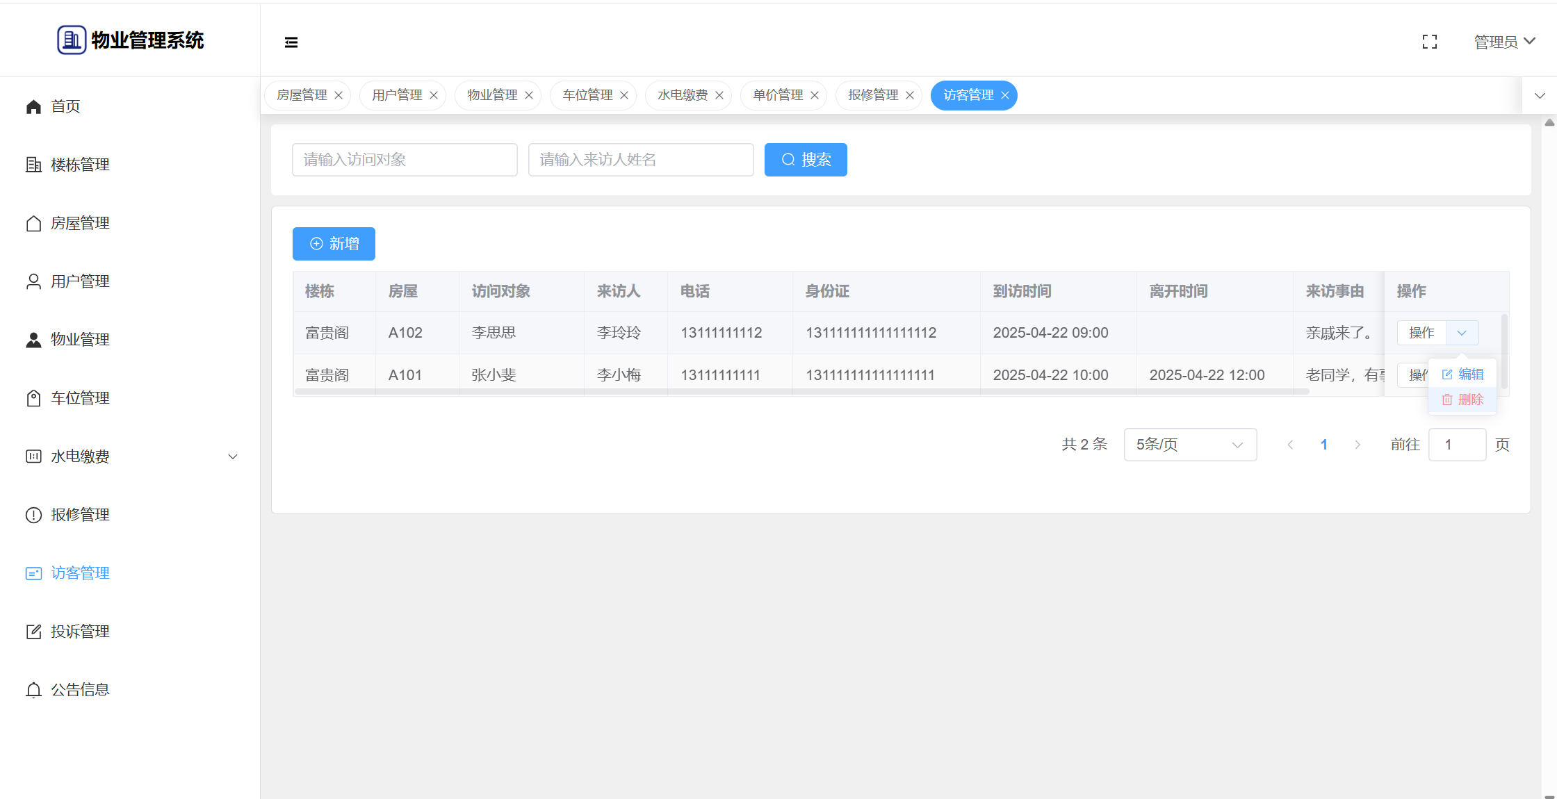Enter fullscreen mode via the fullscreen icon
The height and width of the screenshot is (799, 1557).
[1429, 42]
